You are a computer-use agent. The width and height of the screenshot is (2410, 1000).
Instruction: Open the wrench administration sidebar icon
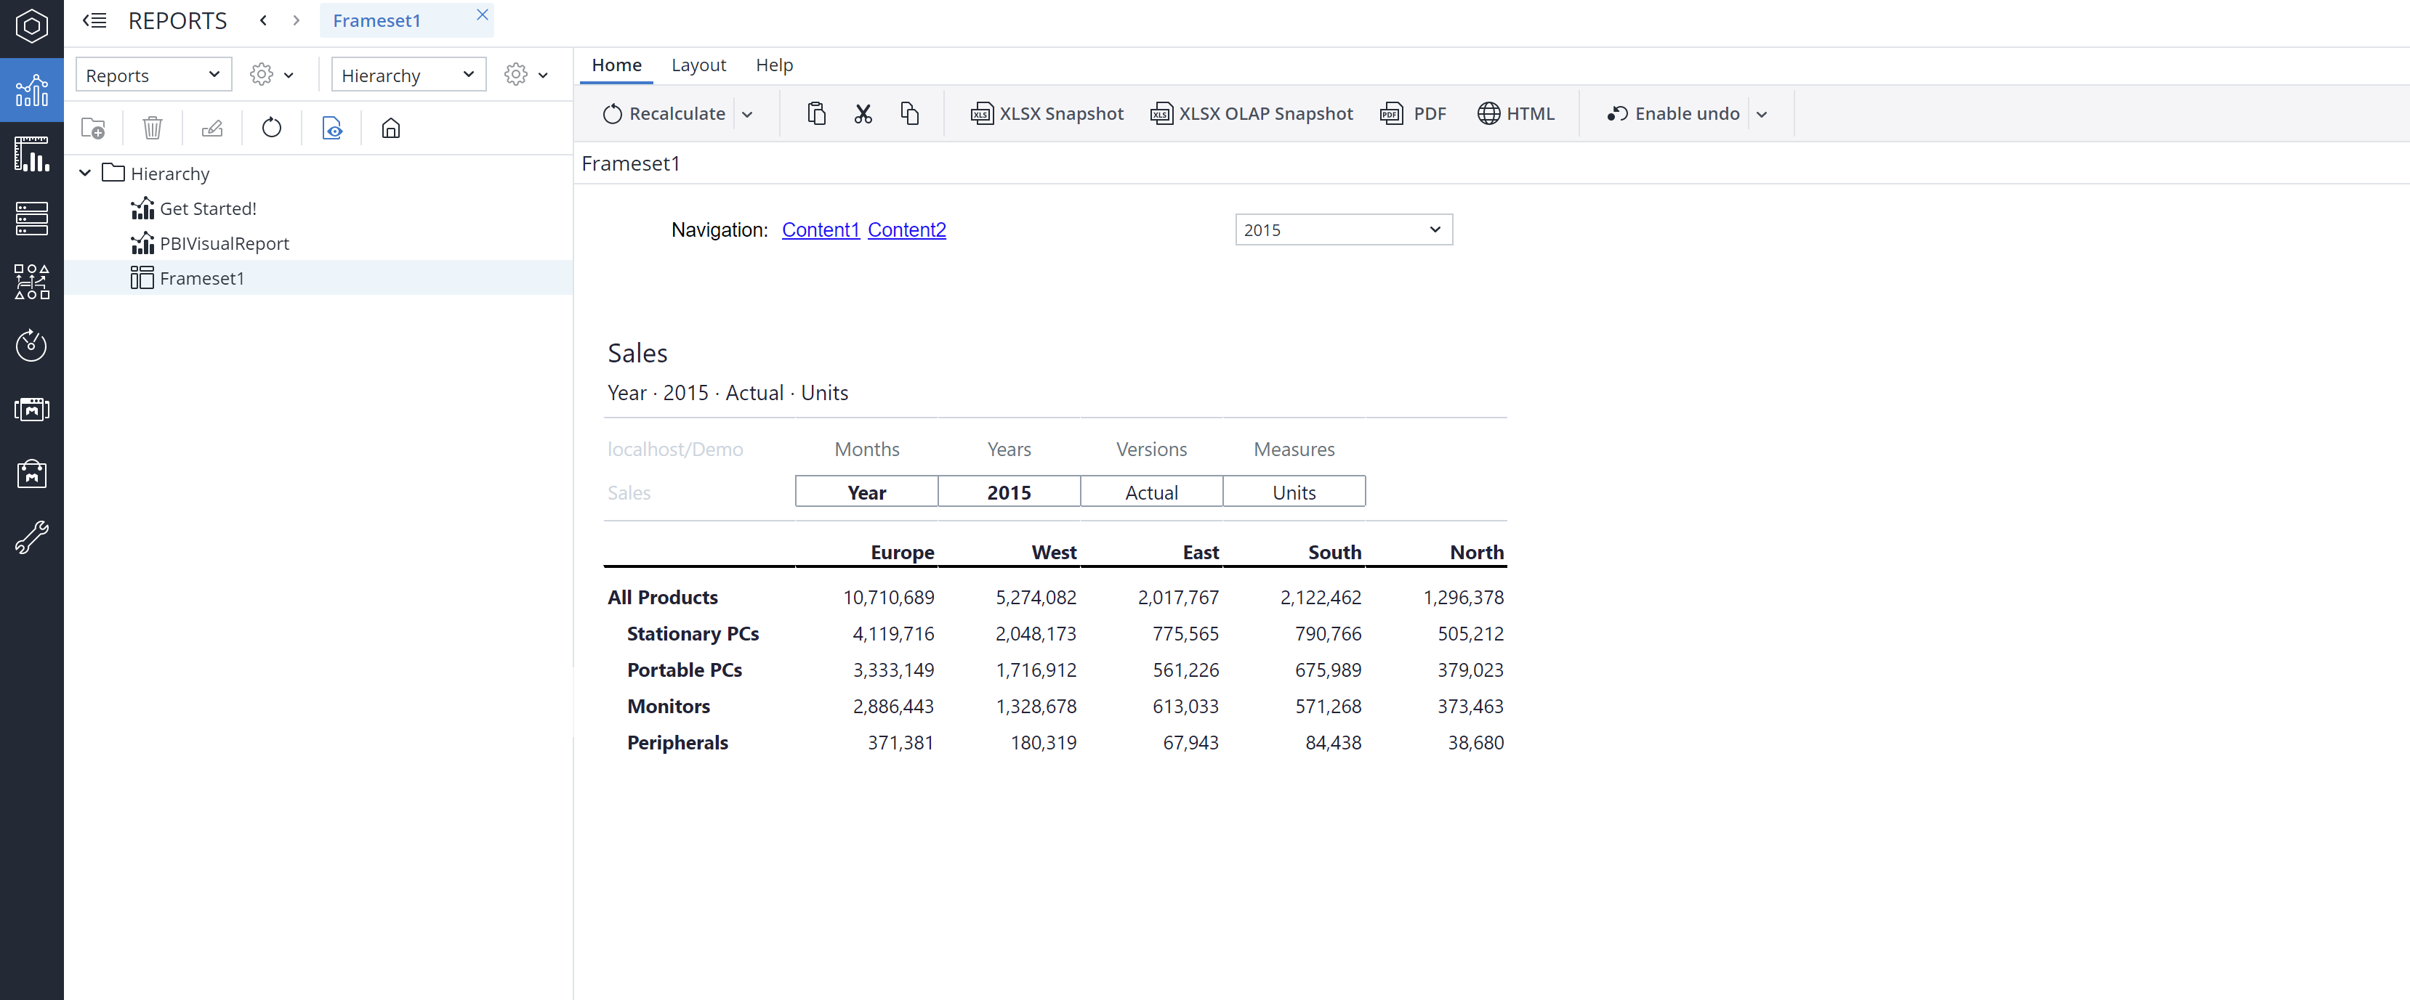click(x=32, y=537)
